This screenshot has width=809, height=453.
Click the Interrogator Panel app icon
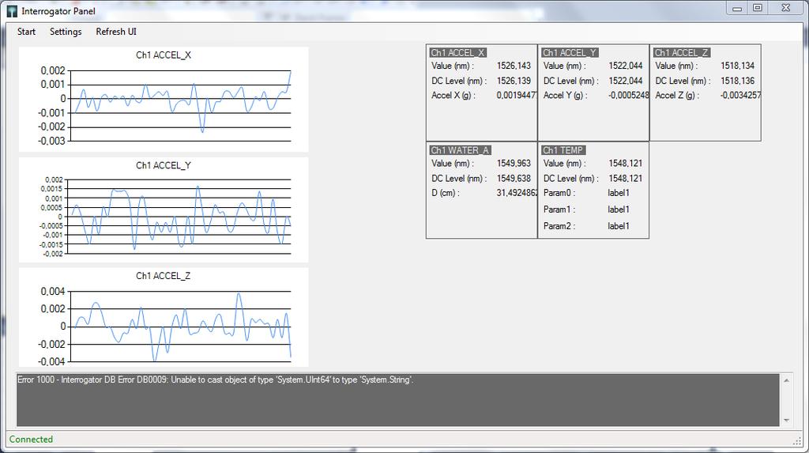point(11,11)
